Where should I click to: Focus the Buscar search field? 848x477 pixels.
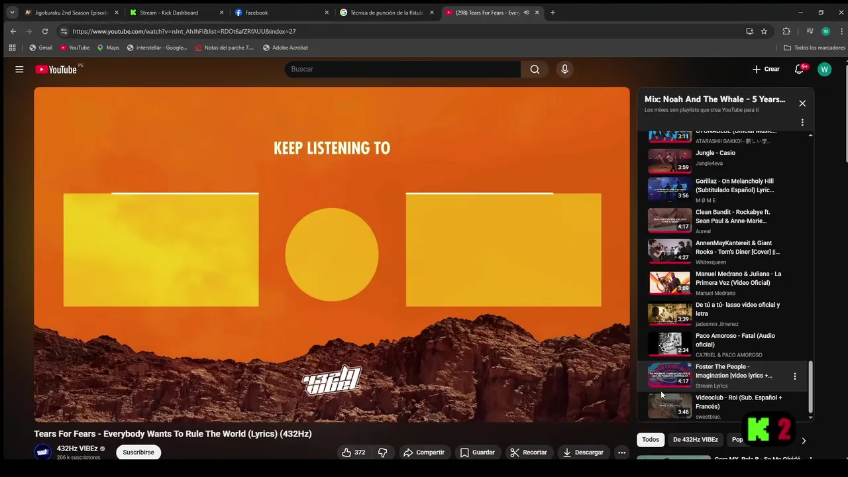(403, 70)
